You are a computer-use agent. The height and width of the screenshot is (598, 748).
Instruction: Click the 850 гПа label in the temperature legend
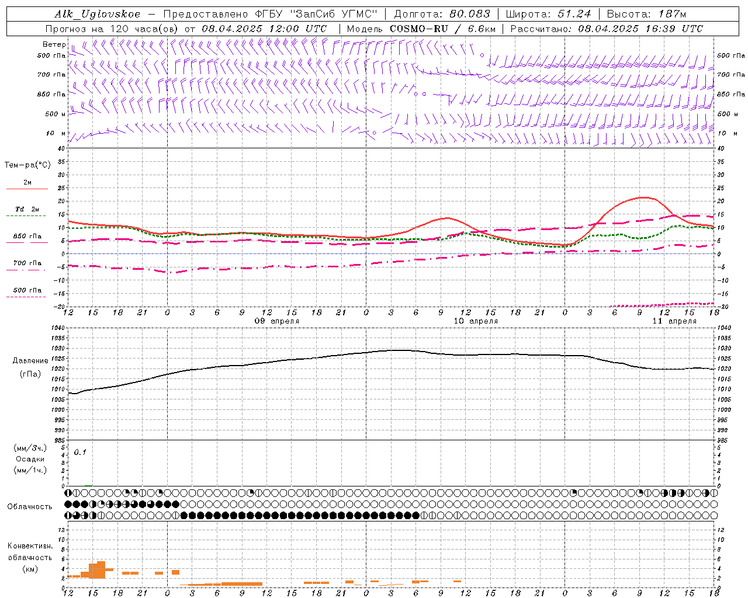click(27, 237)
